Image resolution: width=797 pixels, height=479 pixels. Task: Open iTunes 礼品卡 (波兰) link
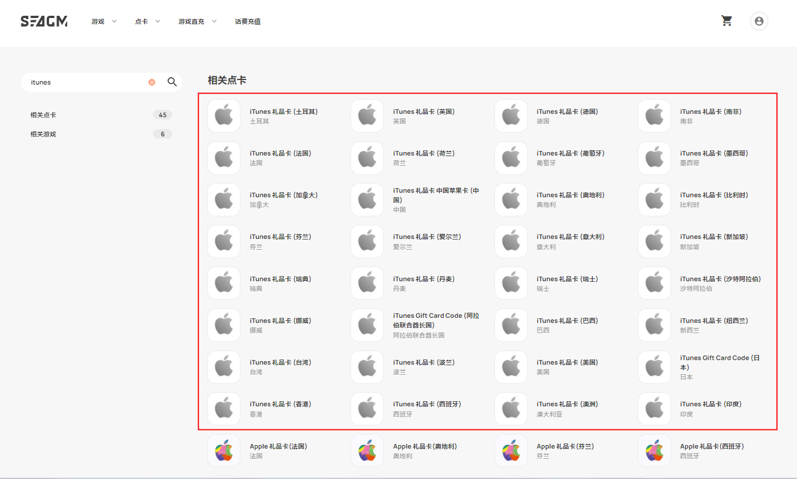(x=424, y=362)
